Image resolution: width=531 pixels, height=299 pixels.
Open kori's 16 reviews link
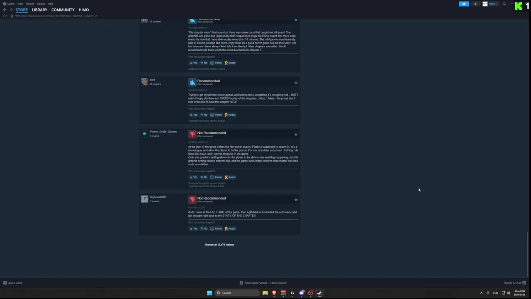point(155,84)
